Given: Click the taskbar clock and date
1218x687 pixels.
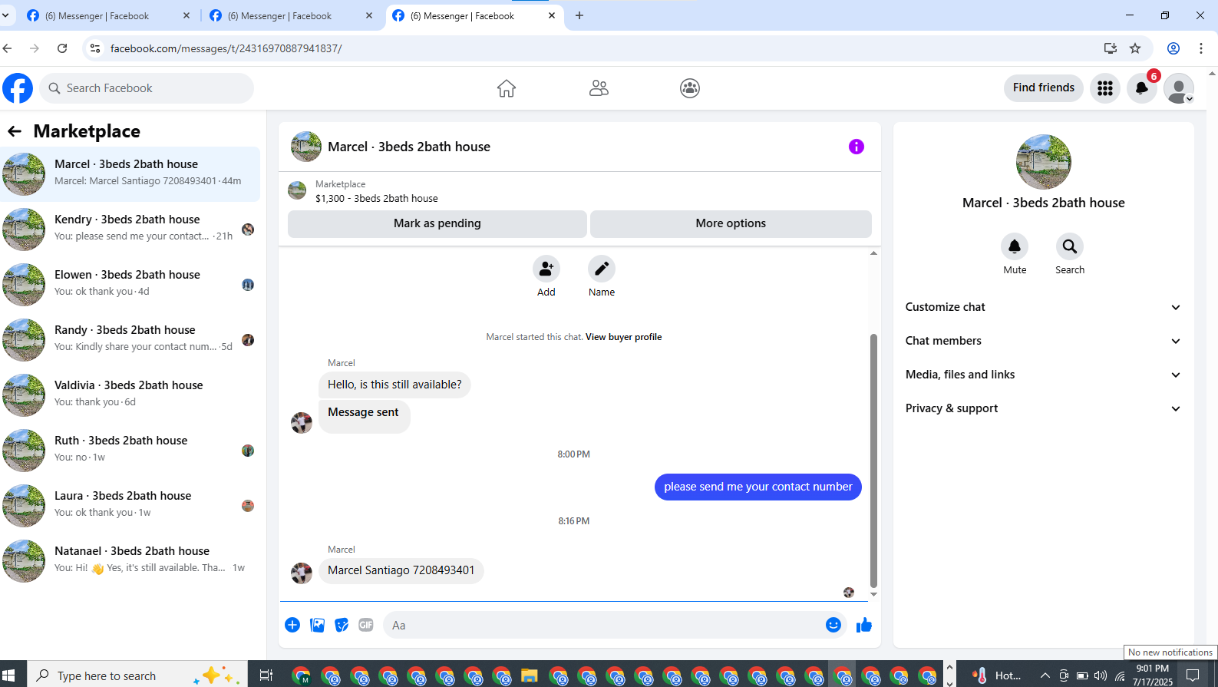Looking at the screenshot, I should coord(1153,675).
